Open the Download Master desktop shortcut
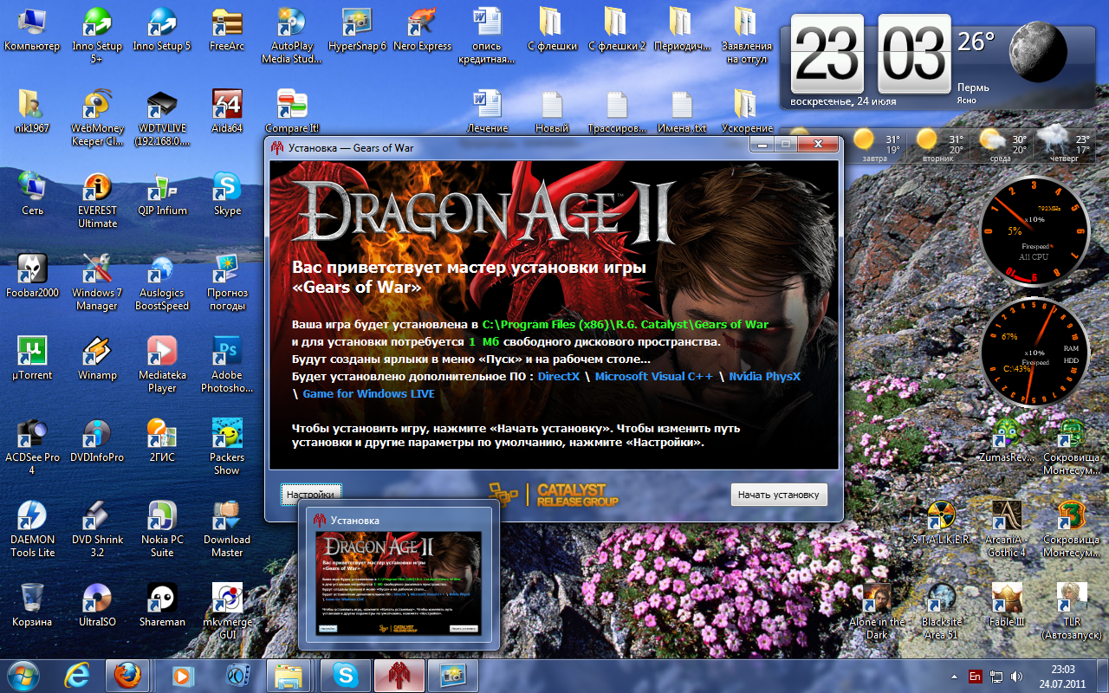Screen dimensions: 1109x693 pos(227,528)
